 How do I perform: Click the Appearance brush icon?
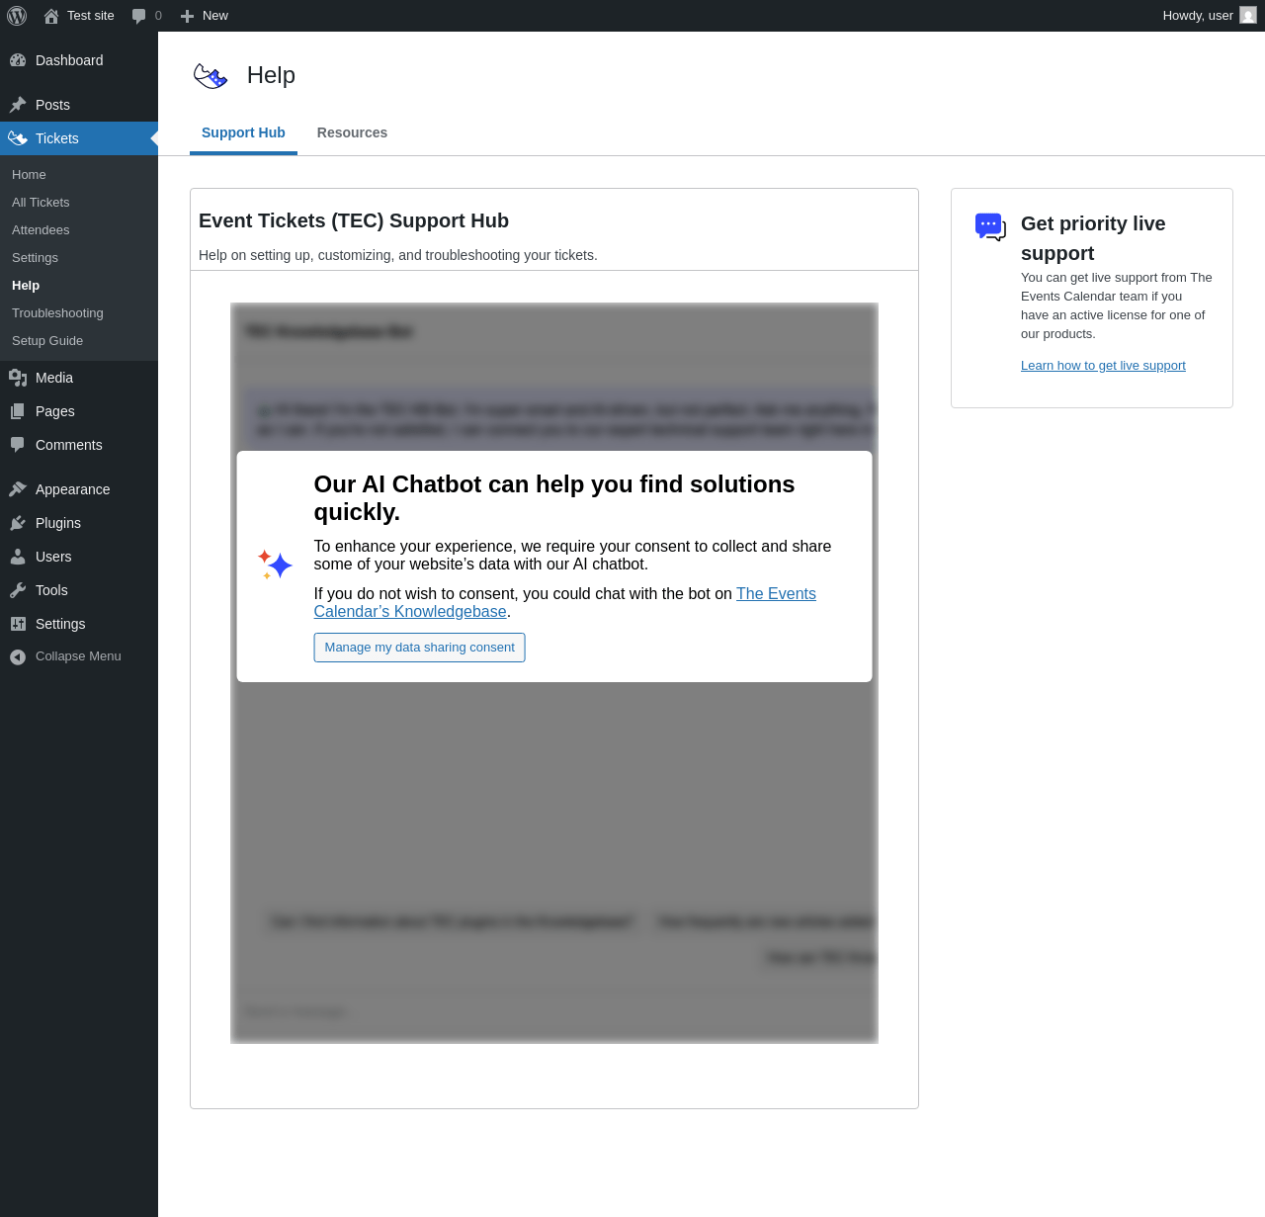(18, 489)
